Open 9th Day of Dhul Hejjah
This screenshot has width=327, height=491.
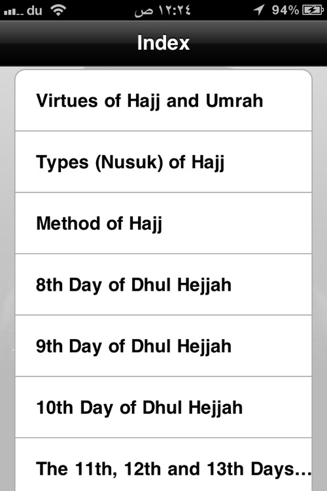[163, 346]
